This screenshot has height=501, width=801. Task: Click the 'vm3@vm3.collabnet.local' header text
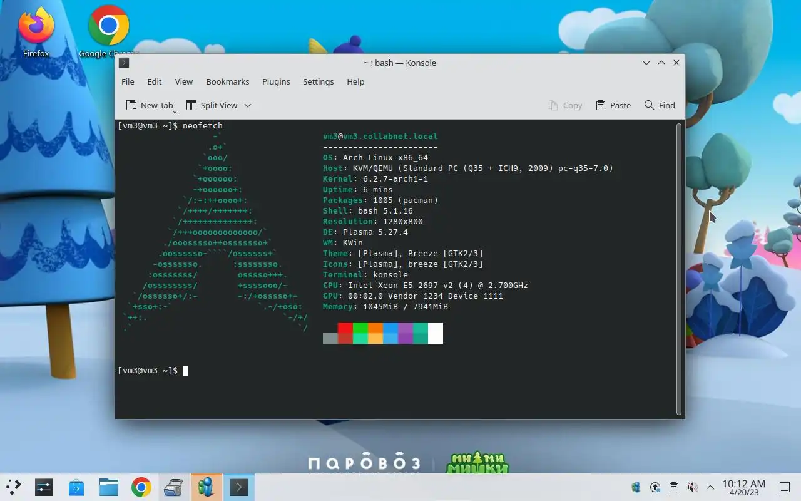(380, 137)
